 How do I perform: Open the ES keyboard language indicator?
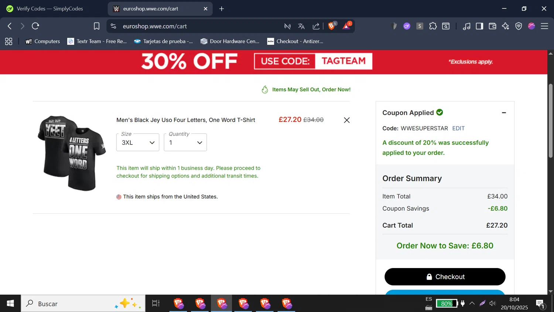pyautogui.click(x=428, y=303)
